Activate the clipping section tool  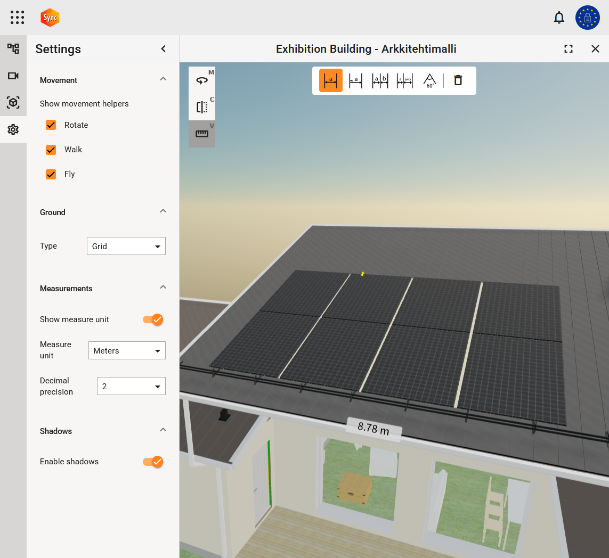pyautogui.click(x=202, y=107)
